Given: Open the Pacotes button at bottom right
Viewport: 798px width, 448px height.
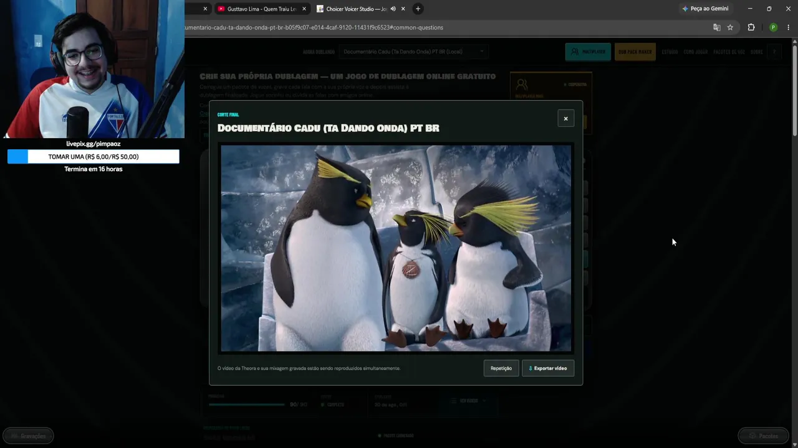Looking at the screenshot, I should point(763,436).
